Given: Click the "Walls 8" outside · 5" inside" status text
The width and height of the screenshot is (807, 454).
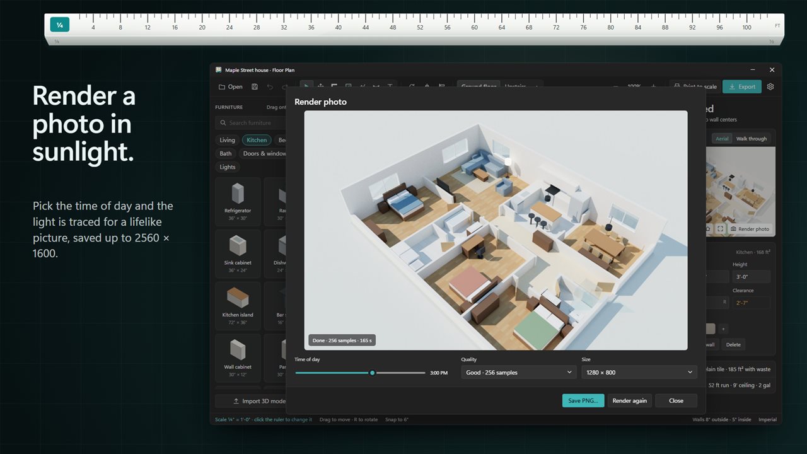Looking at the screenshot, I should tap(722, 419).
